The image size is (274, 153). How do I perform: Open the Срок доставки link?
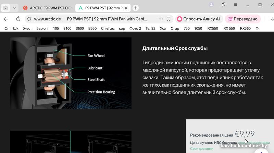[202, 149]
